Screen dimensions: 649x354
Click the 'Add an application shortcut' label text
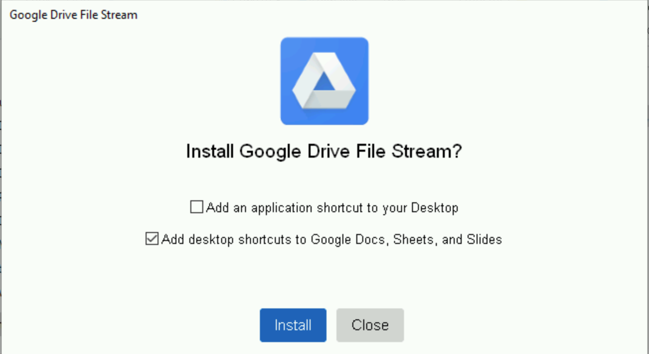point(332,207)
